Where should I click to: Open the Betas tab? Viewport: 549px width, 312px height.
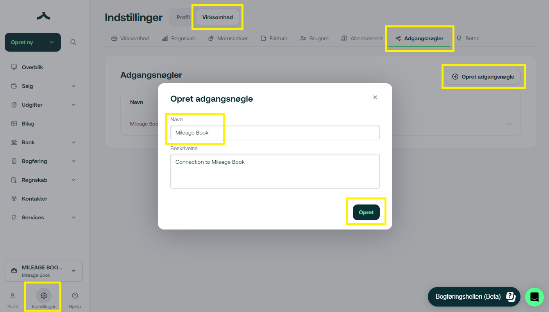click(468, 38)
